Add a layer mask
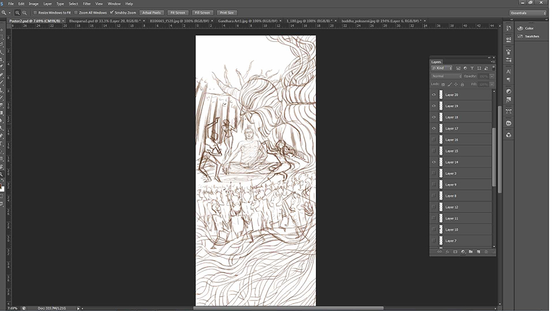This screenshot has height=311, width=554. [455, 252]
